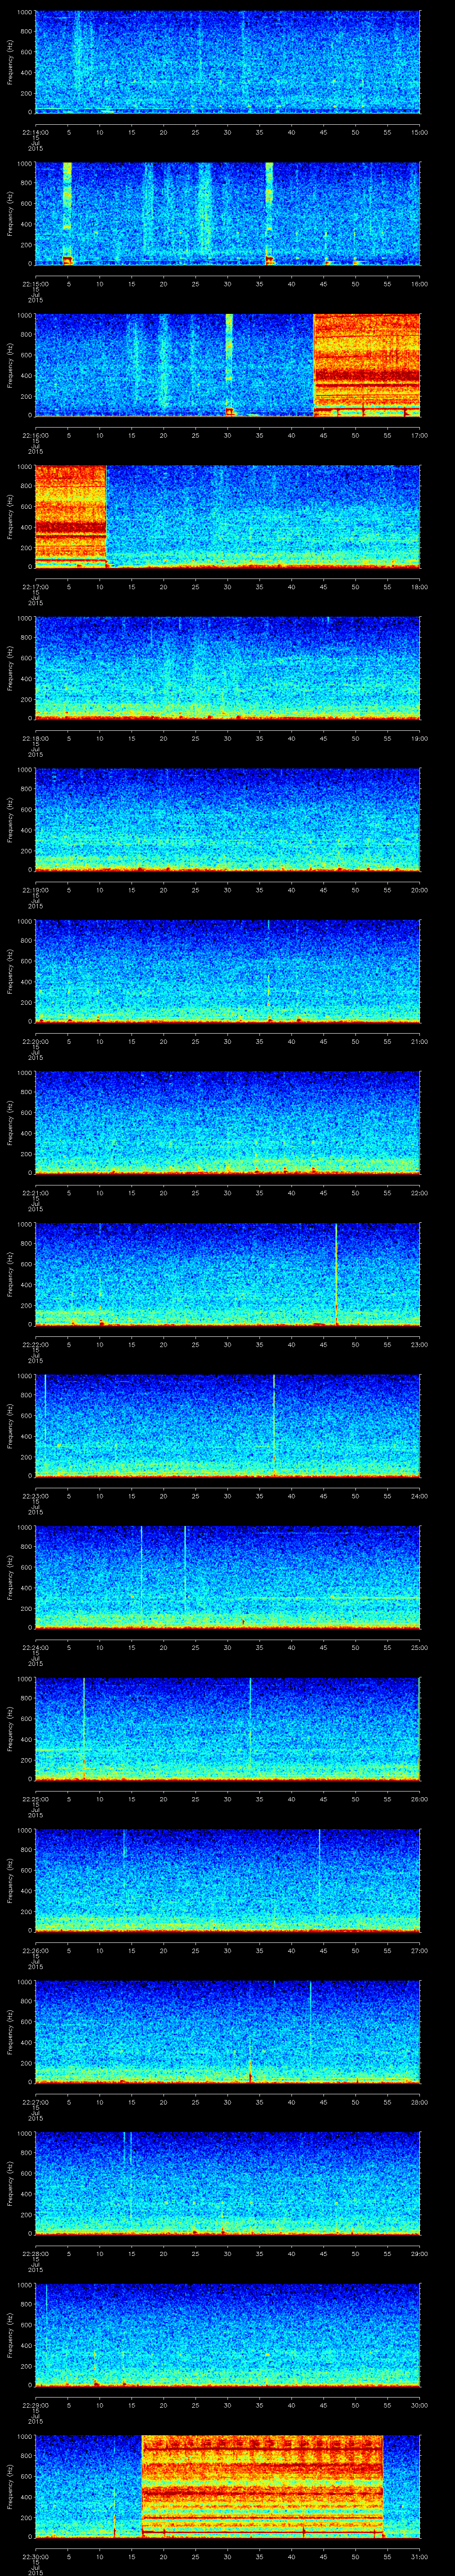Click the 17:00 end time label
This screenshot has height=2576, width=455.
coord(420,435)
